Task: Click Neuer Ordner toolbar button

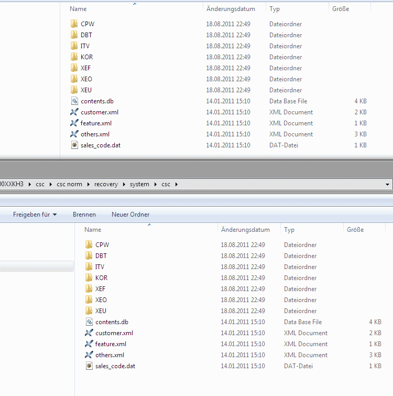Action: (x=130, y=215)
